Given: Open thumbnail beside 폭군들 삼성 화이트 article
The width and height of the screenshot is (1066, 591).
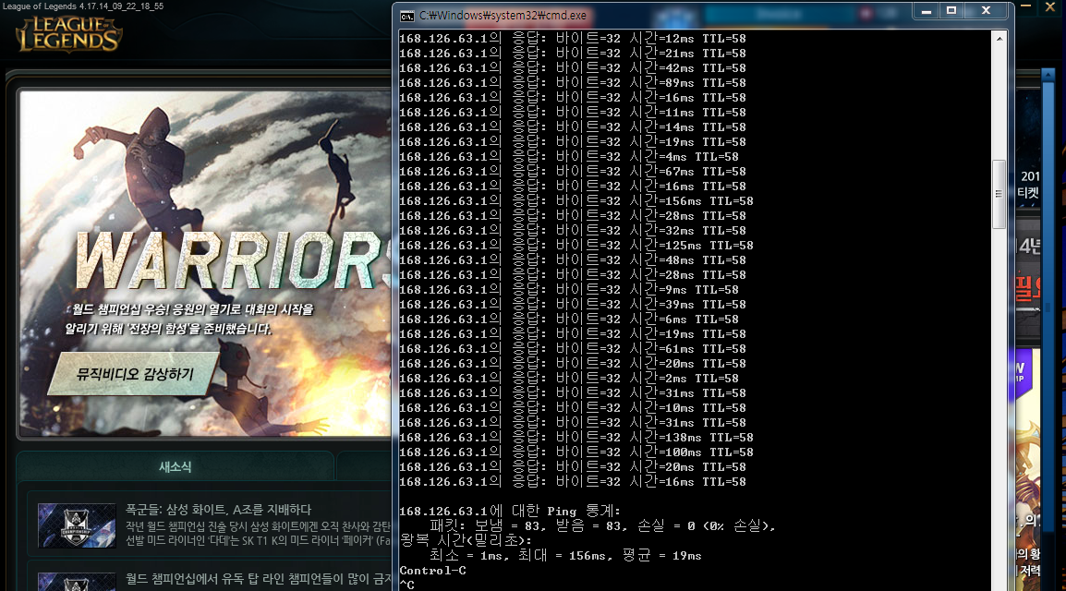Looking at the screenshot, I should click(77, 525).
